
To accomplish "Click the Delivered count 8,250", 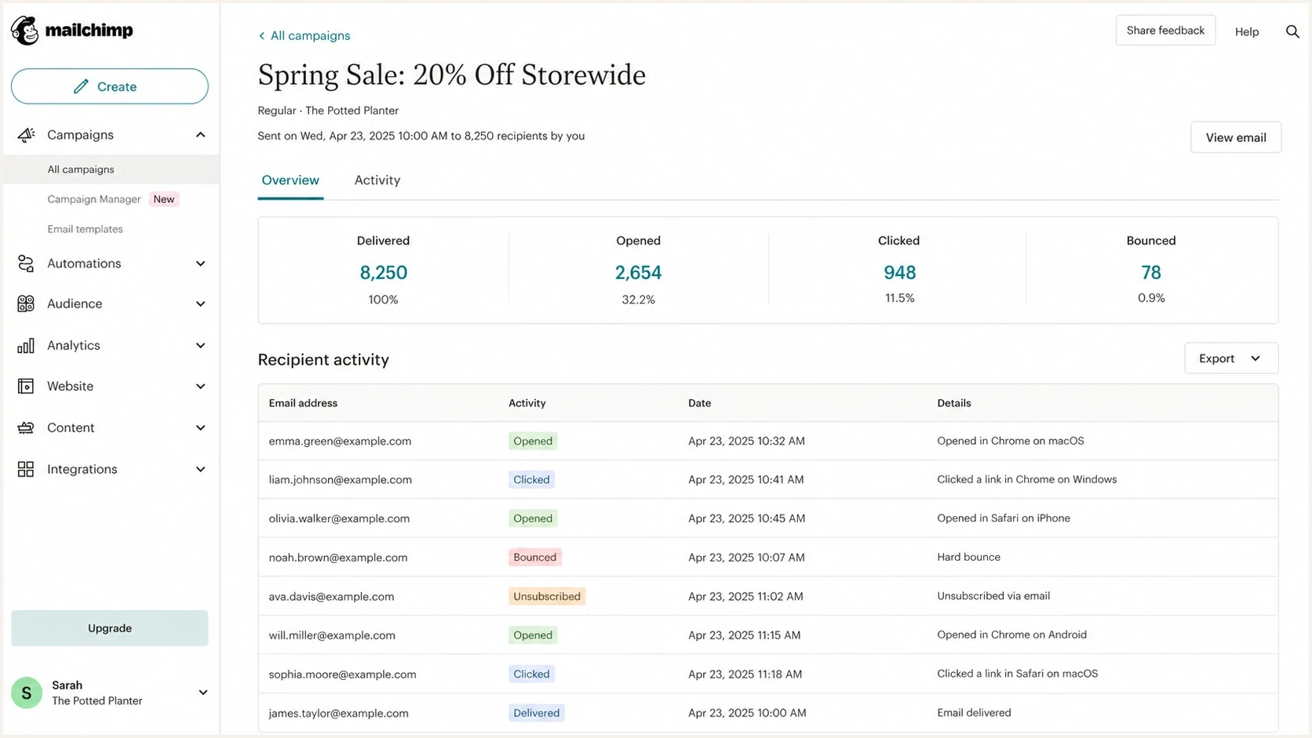I will click(x=383, y=273).
